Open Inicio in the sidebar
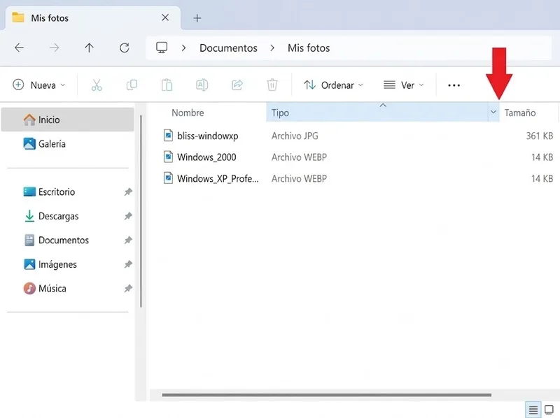The width and height of the screenshot is (560, 418). pyautogui.click(x=68, y=120)
